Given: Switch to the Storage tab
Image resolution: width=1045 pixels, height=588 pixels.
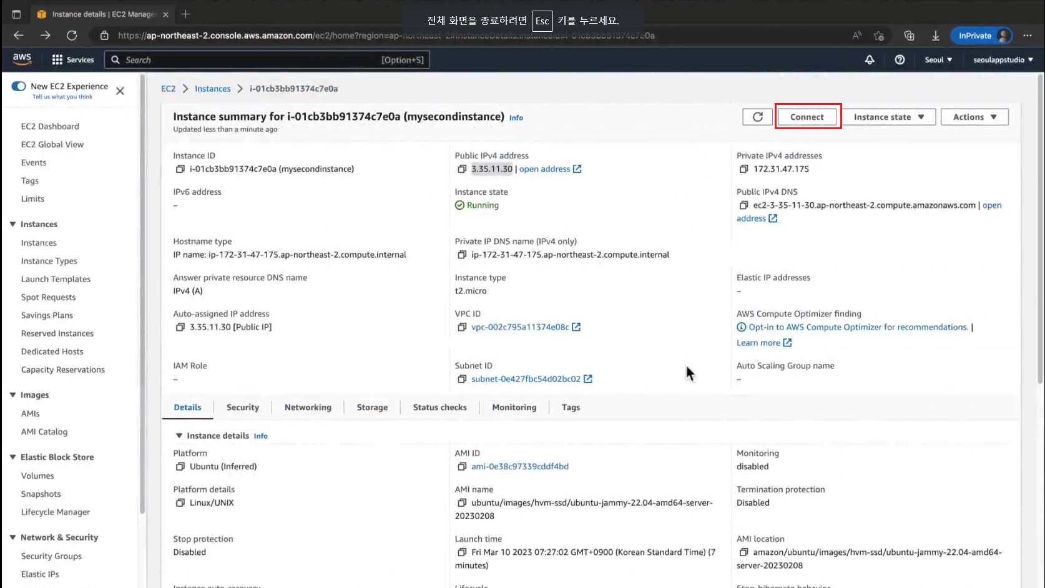Looking at the screenshot, I should click(x=372, y=408).
